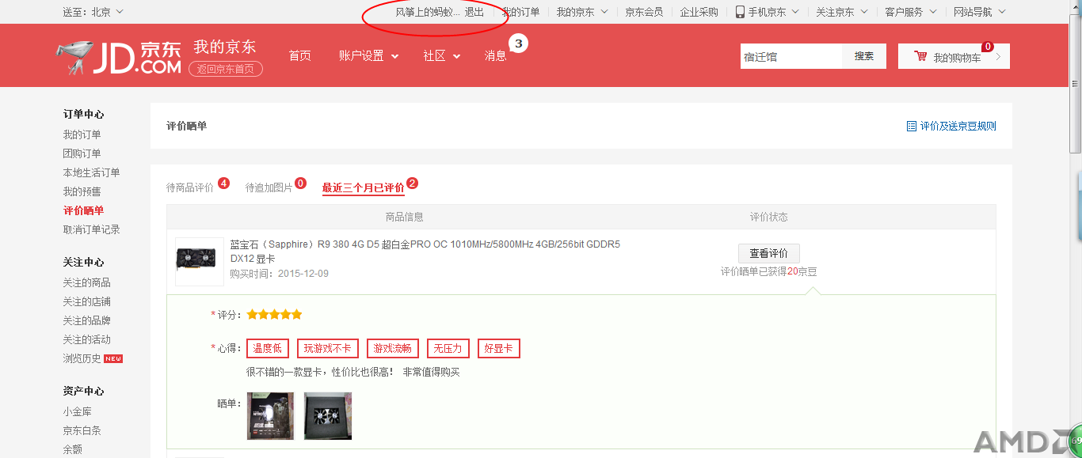The width and height of the screenshot is (1082, 458).
Task: Click the 我的京东 header title
Action: 225,47
